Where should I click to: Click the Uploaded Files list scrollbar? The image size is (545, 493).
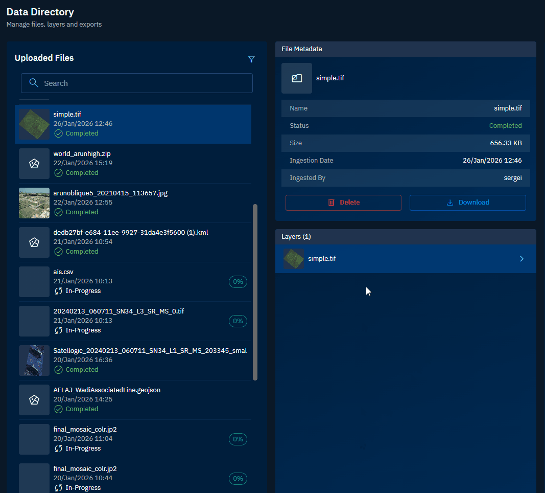(255, 292)
